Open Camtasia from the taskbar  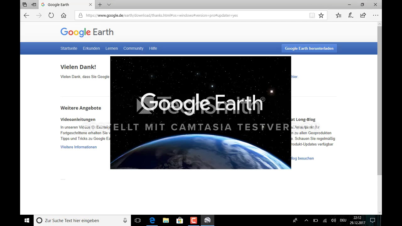[193, 220]
